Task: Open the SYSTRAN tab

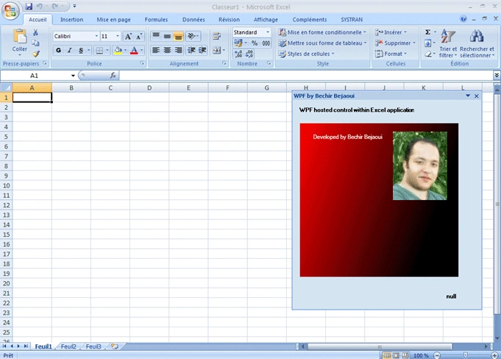Action: click(x=352, y=19)
